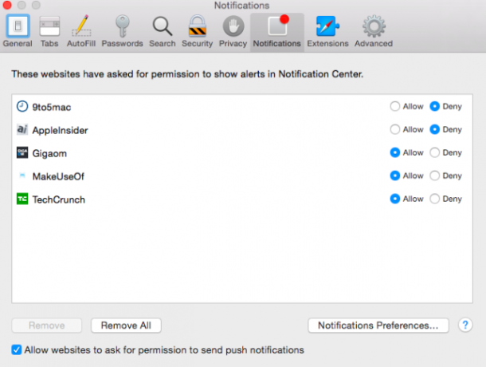Open Notifications Preferences...
This screenshot has height=367, width=486.
(x=378, y=326)
